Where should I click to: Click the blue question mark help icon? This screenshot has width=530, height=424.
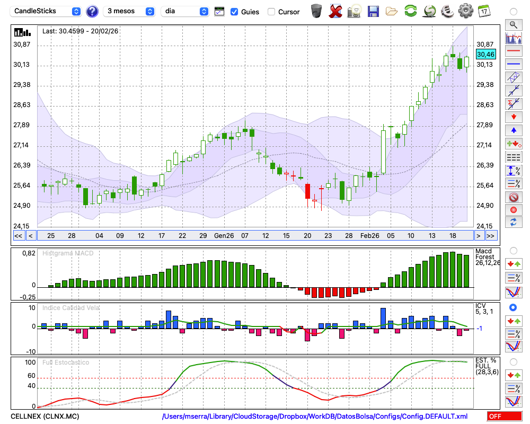pos(92,11)
